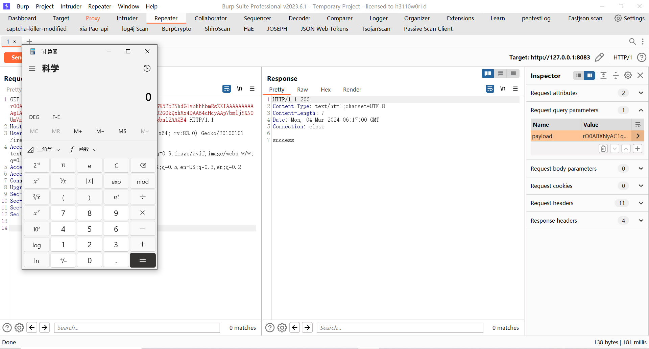Screen dimensions: 649x349
Task: Collapse all Inspector sections
Action: click(616, 75)
